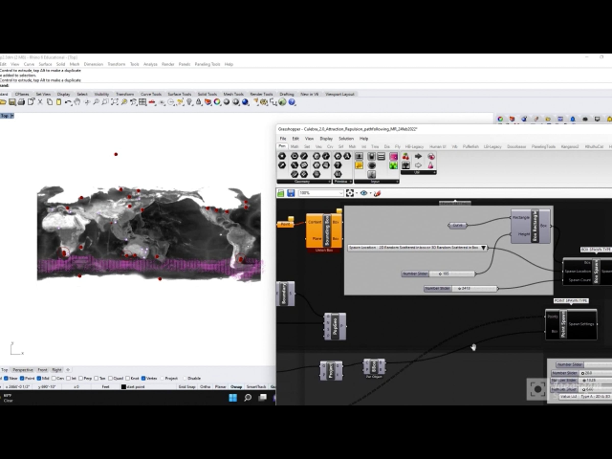Screen dimensions: 612x459
Task: Open the Grasshopper zoom percentage dropdown
Action: pyautogui.click(x=341, y=193)
